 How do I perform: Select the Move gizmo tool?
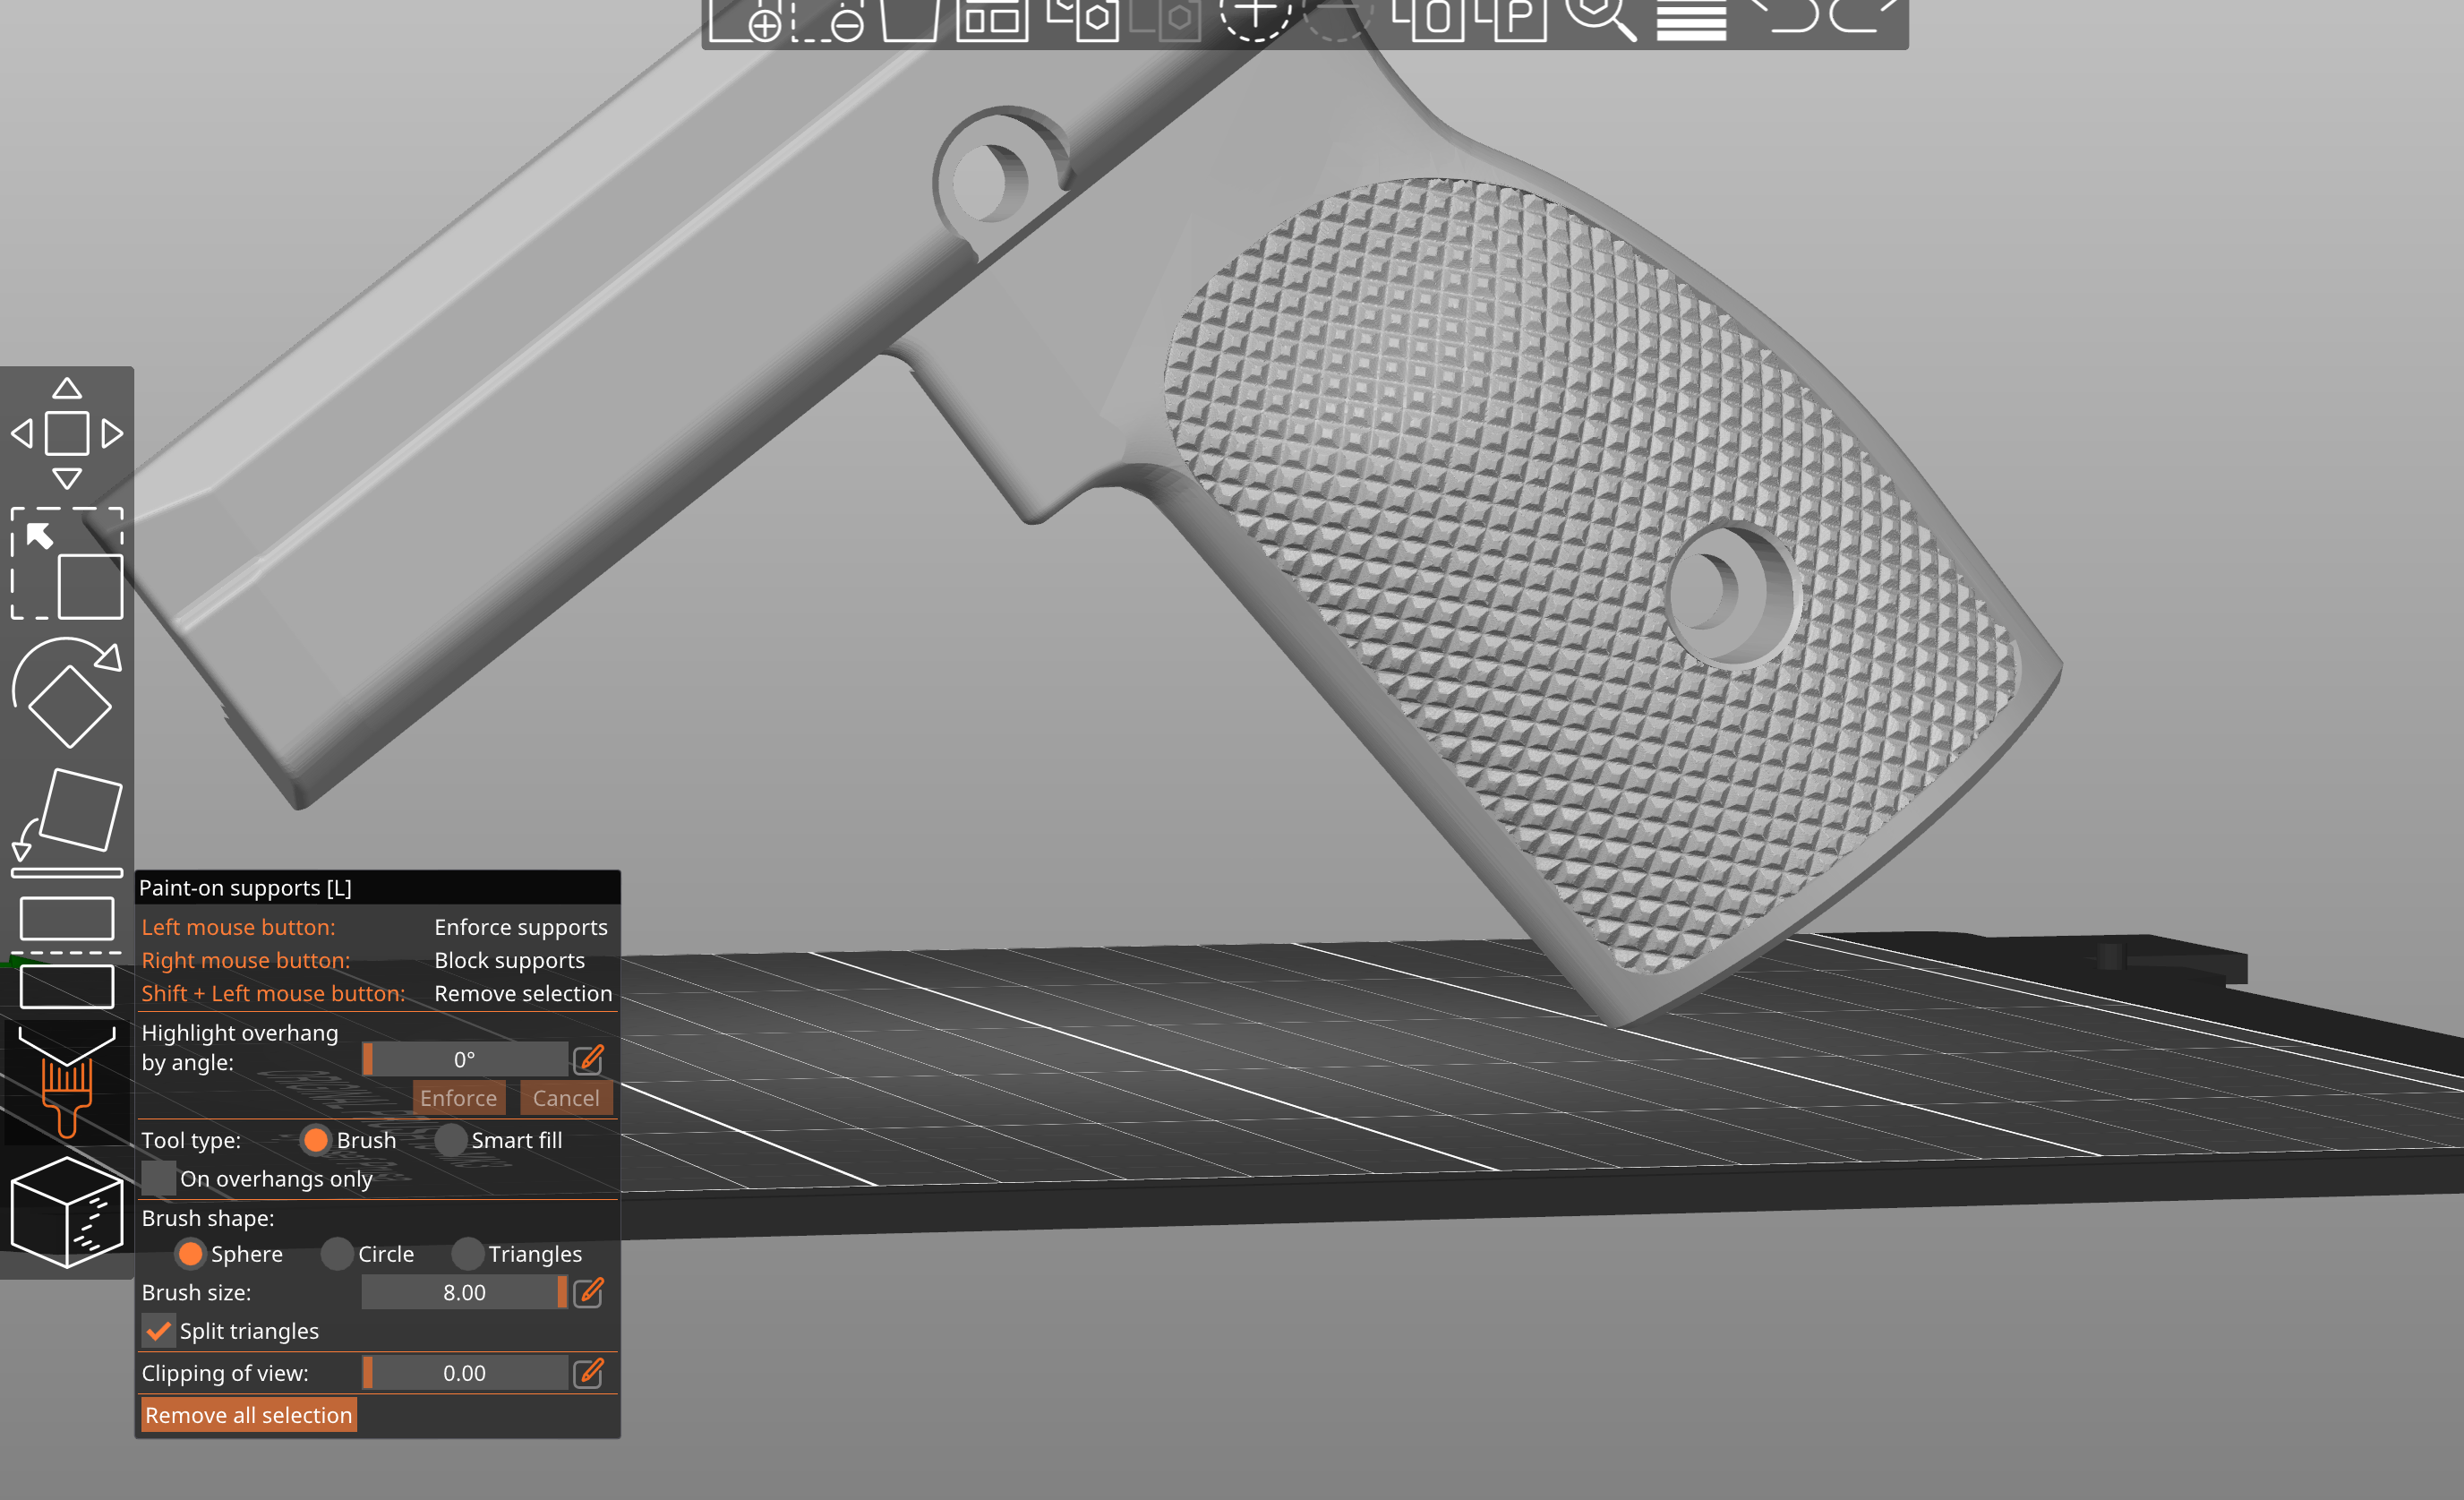(67, 433)
